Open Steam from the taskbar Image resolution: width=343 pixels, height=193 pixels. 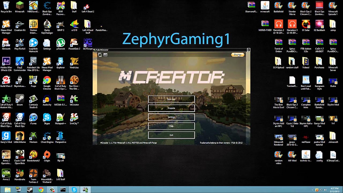coord(30,190)
